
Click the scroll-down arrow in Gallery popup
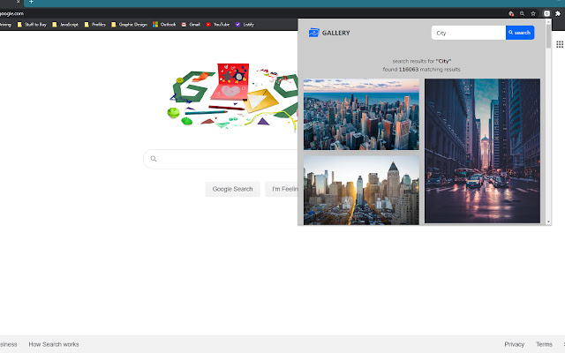click(548, 222)
